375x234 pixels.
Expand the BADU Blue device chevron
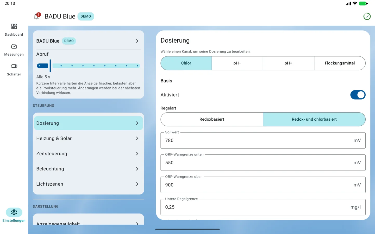point(137,41)
